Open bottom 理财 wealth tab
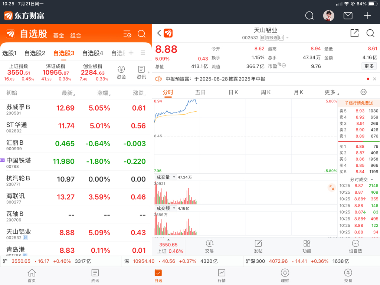Viewport: 380px width, 285px height. 285,276
